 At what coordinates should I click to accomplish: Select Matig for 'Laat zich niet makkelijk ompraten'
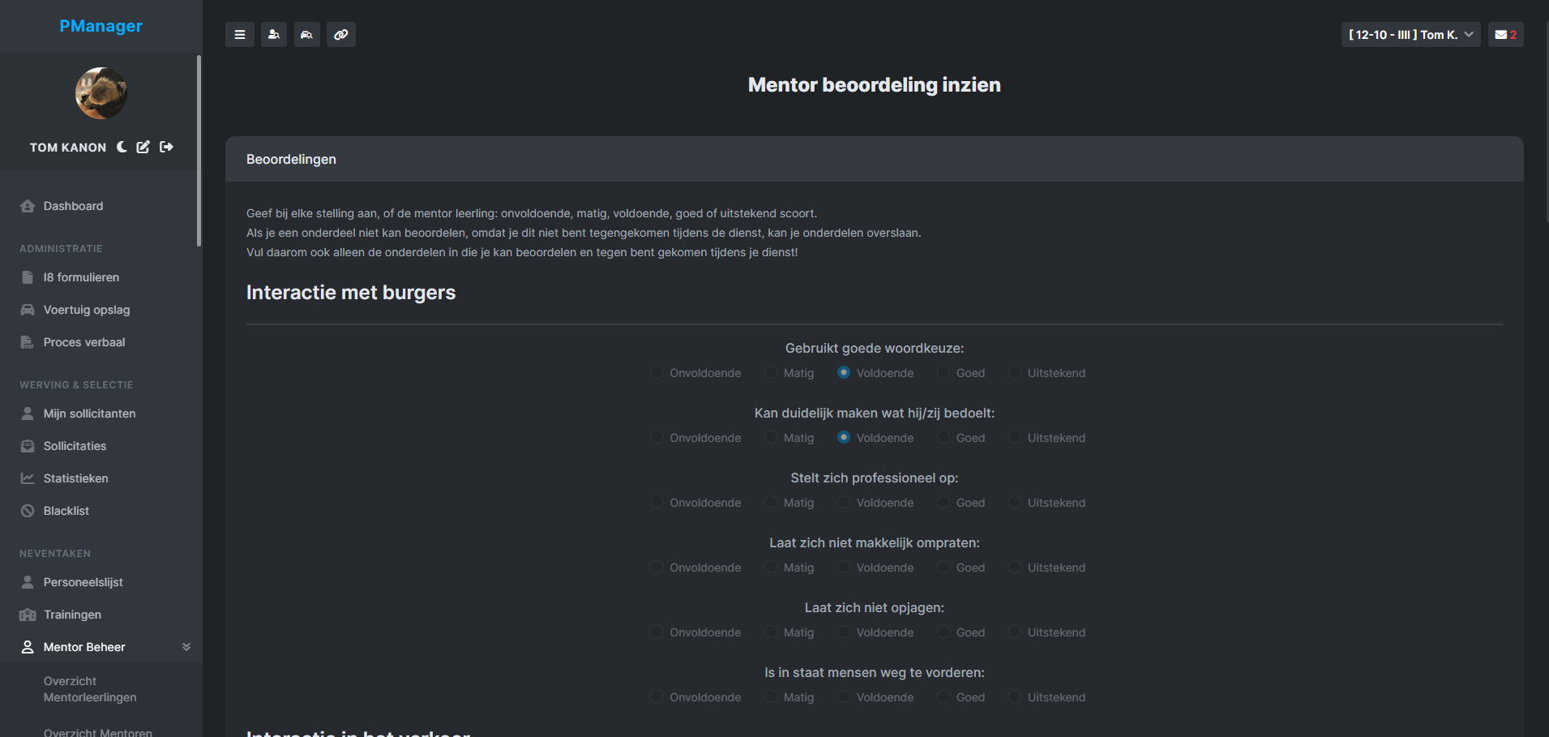(769, 567)
